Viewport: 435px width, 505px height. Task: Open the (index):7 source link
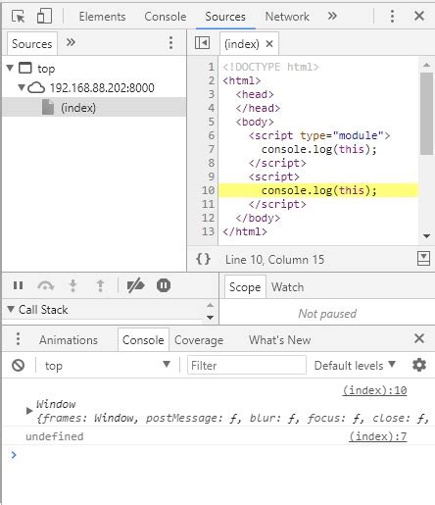click(x=378, y=436)
